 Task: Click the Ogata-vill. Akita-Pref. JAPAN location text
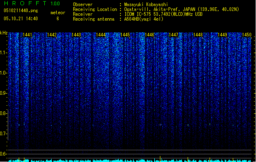pyautogui.click(x=182, y=9)
